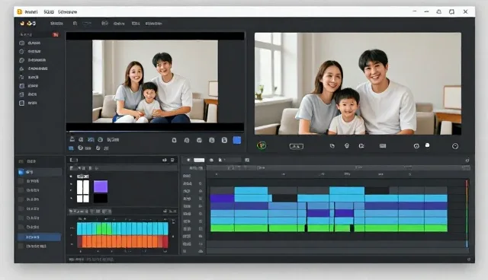Select the black color swatch under the purple one
The height and width of the screenshot is (280, 488).
[x=101, y=199]
